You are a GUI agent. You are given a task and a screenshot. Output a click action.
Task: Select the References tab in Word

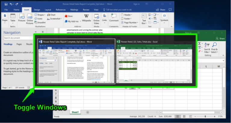point(60,10)
